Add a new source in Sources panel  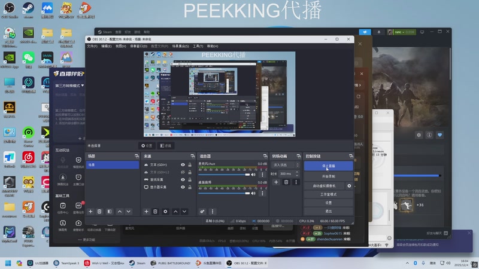tap(146, 212)
